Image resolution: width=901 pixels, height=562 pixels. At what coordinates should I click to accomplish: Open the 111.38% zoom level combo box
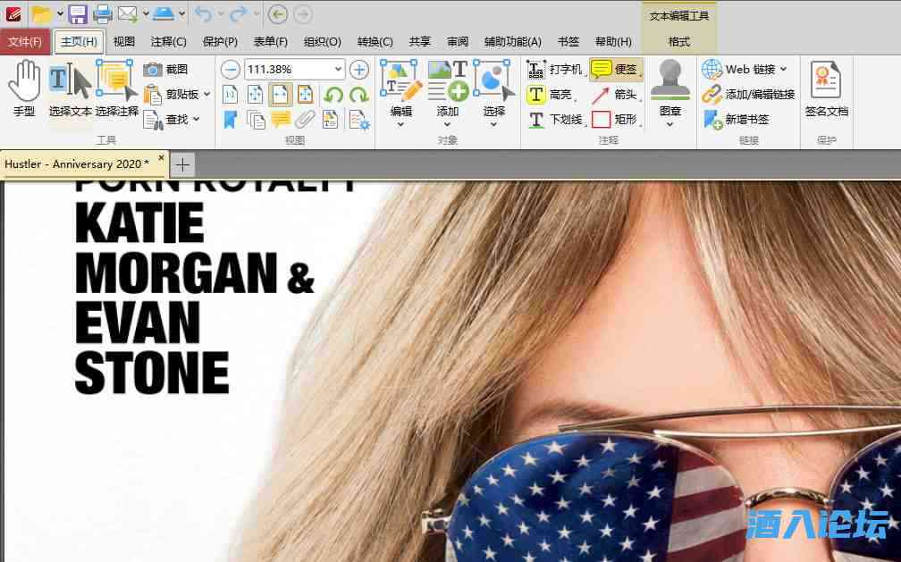[x=295, y=70]
